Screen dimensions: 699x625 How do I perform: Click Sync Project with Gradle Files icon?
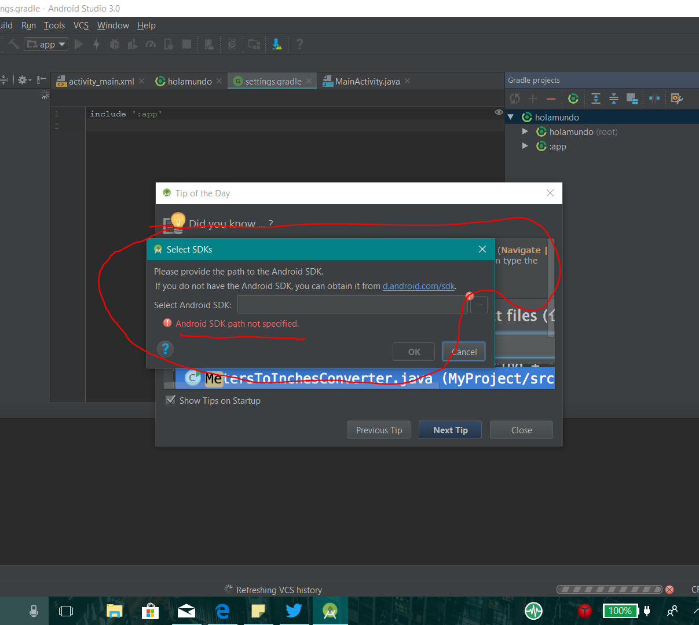pyautogui.click(x=232, y=44)
